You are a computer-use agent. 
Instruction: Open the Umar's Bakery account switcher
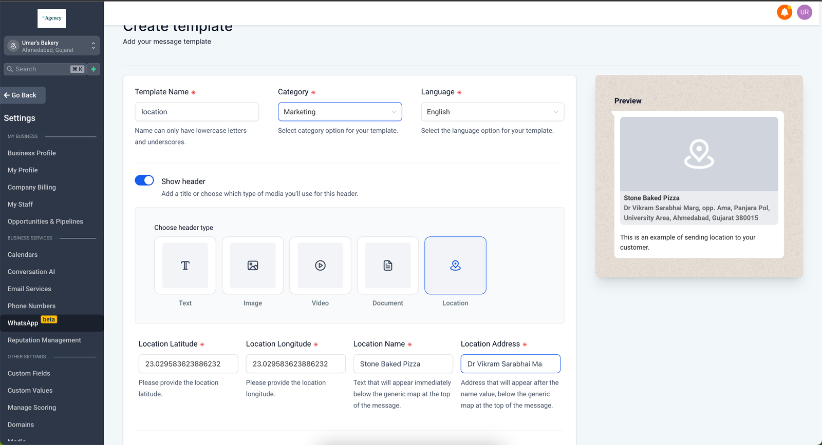[51, 46]
